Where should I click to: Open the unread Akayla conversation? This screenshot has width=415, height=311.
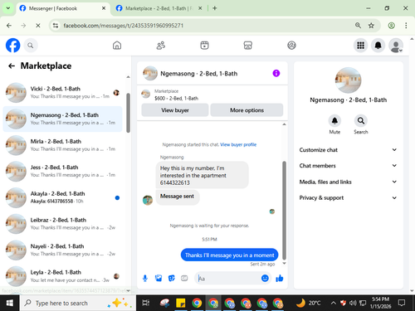pos(62,197)
